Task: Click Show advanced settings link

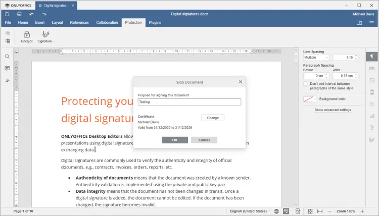Action: [x=333, y=110]
